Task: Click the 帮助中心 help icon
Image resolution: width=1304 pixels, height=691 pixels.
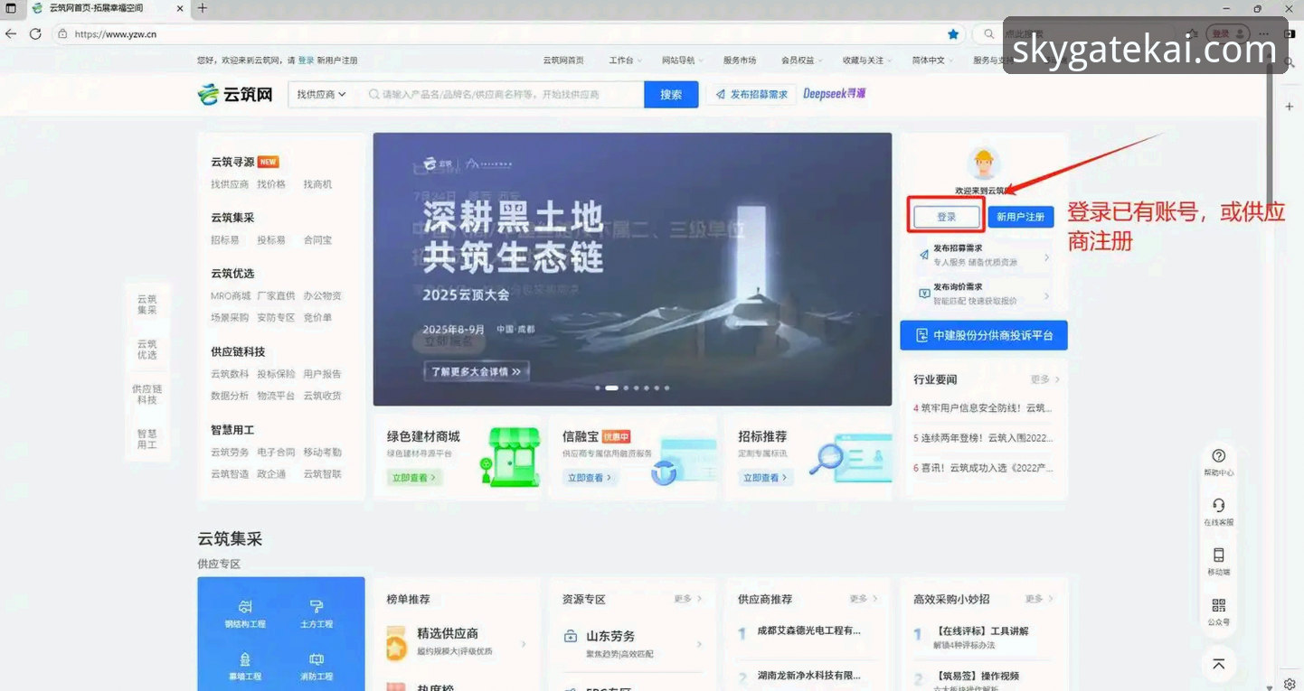Action: point(1218,456)
